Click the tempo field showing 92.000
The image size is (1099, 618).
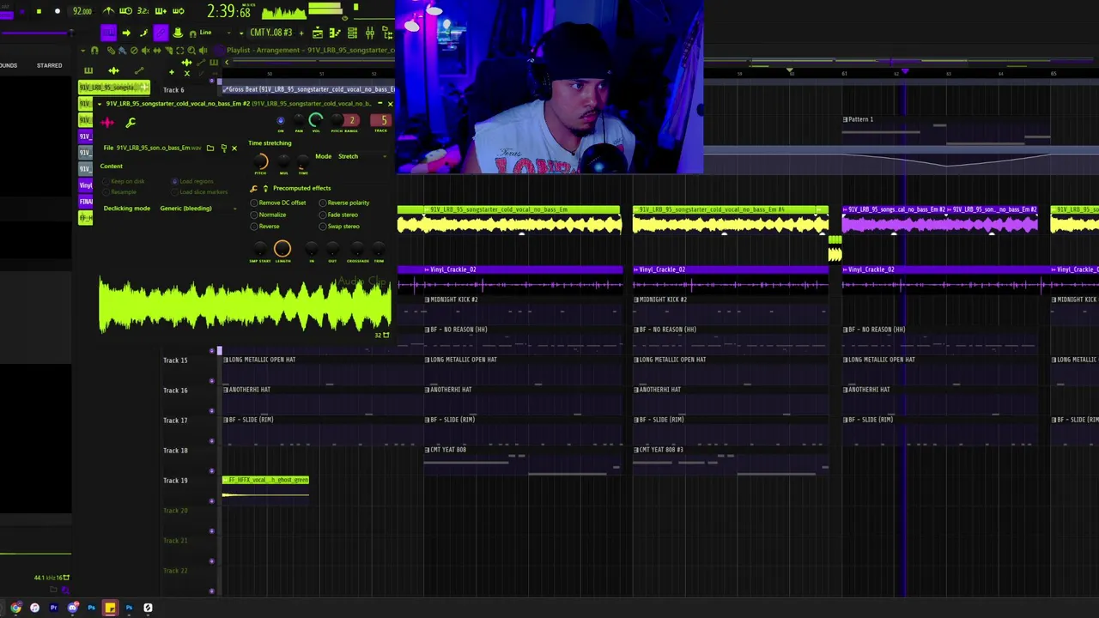[82, 11]
